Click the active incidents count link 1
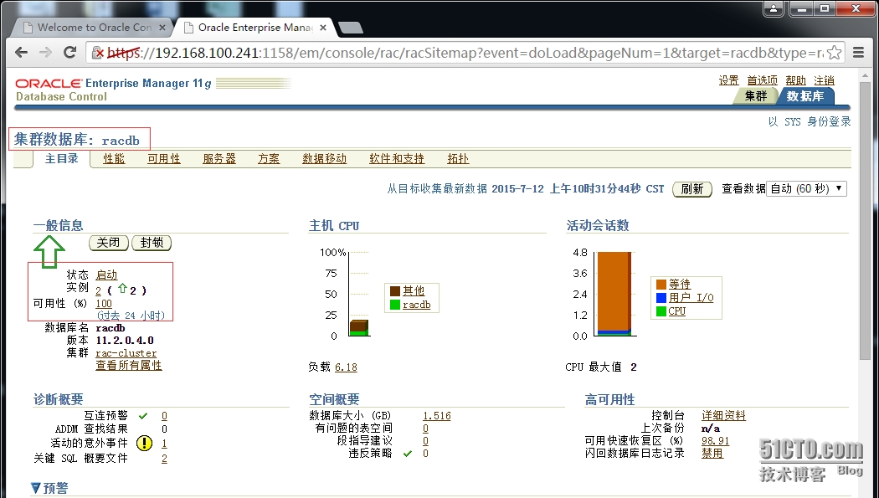Image resolution: width=879 pixels, height=498 pixels. tap(164, 443)
